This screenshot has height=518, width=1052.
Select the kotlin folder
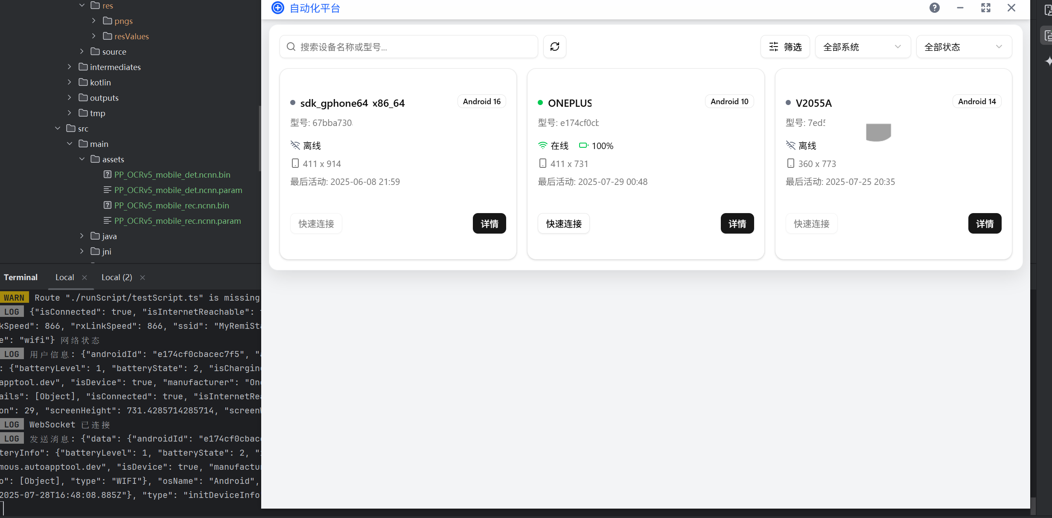pos(100,82)
